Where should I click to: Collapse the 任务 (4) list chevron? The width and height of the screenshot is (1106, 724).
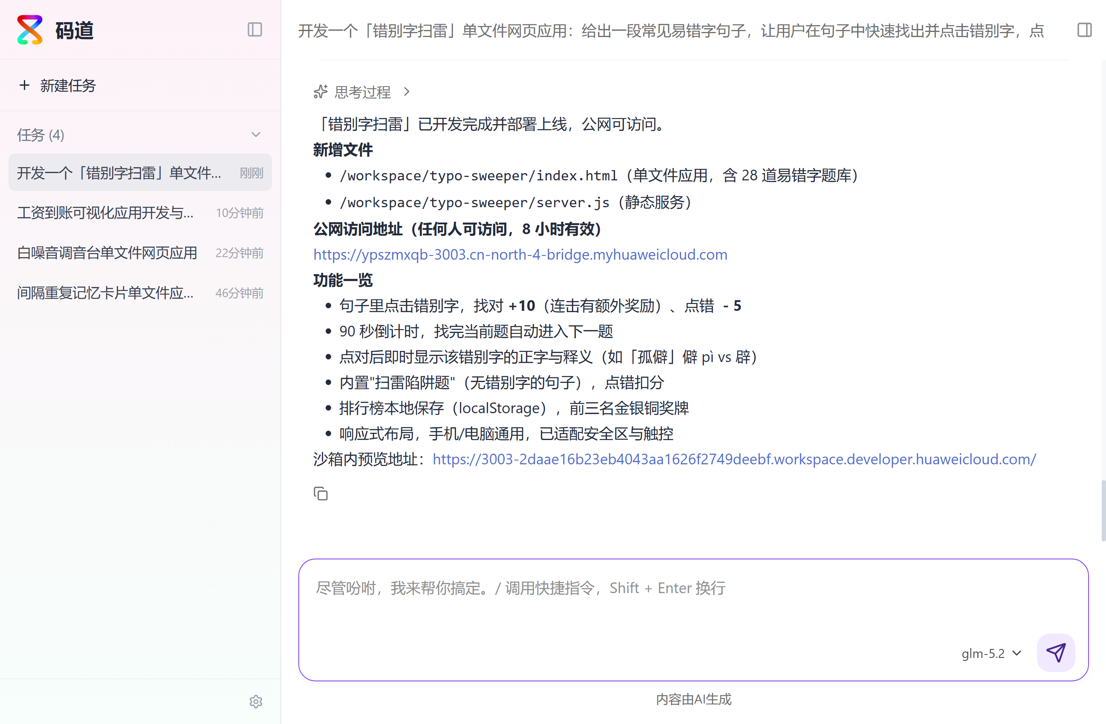point(256,135)
